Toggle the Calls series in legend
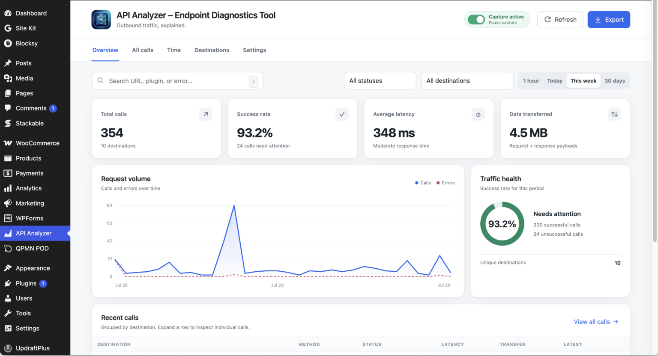The width and height of the screenshot is (658, 356). [x=423, y=183]
